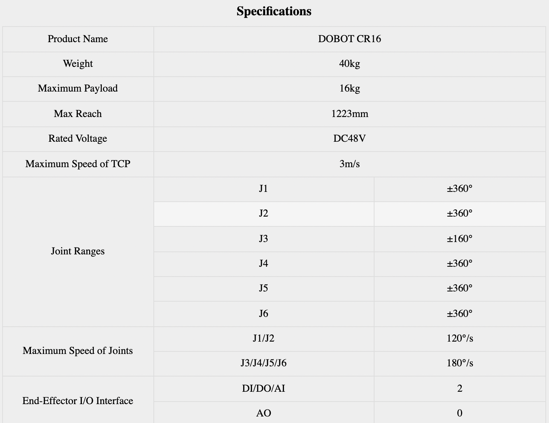Click the Joint Ranges row header
The height and width of the screenshot is (423, 549).
coord(78,251)
